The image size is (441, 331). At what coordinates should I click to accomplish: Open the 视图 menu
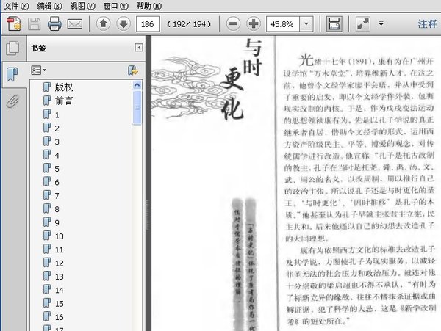[82, 6]
